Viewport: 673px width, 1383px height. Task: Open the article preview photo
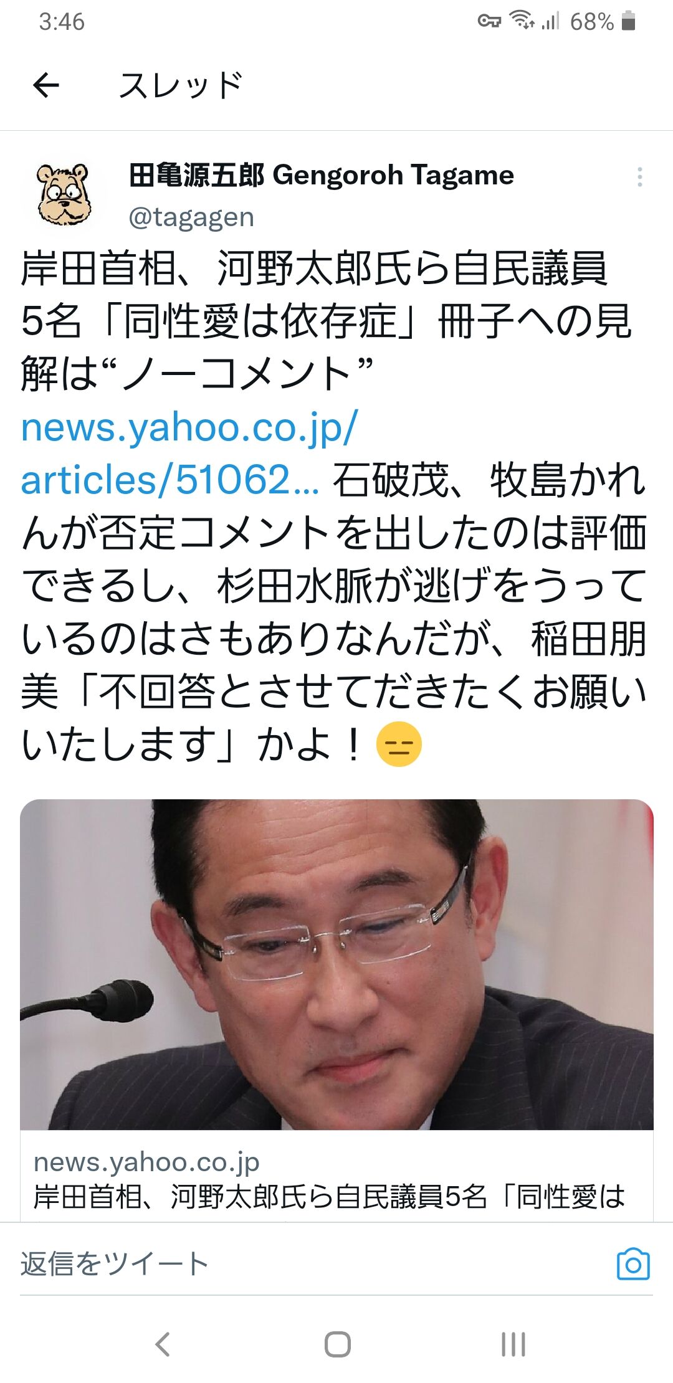336,964
